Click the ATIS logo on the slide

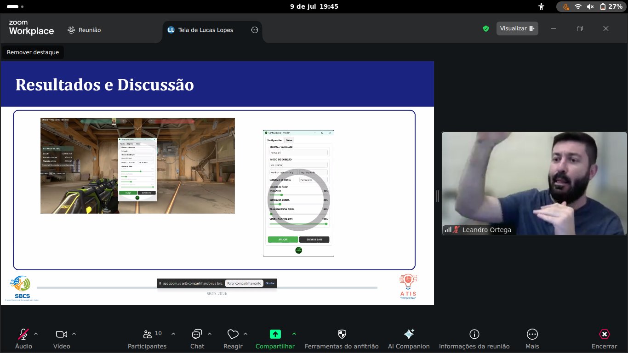coord(408,287)
